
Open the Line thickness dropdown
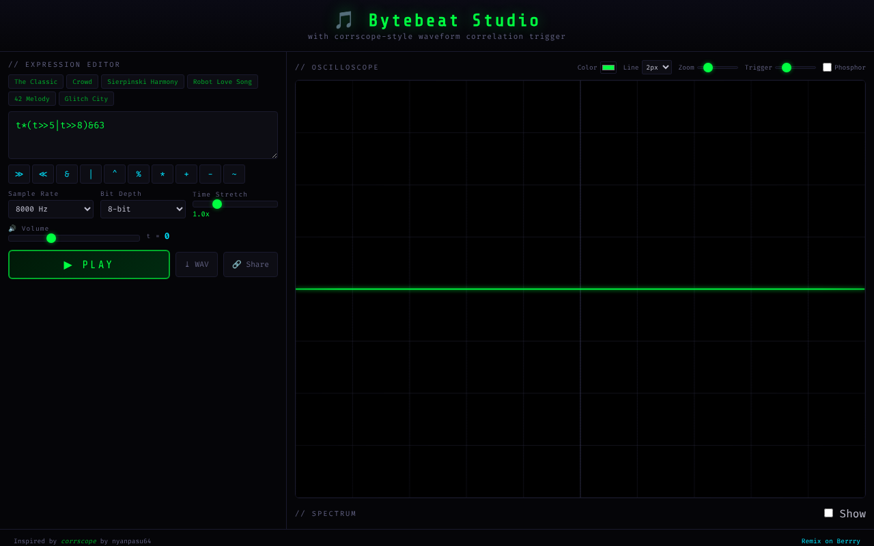click(657, 68)
